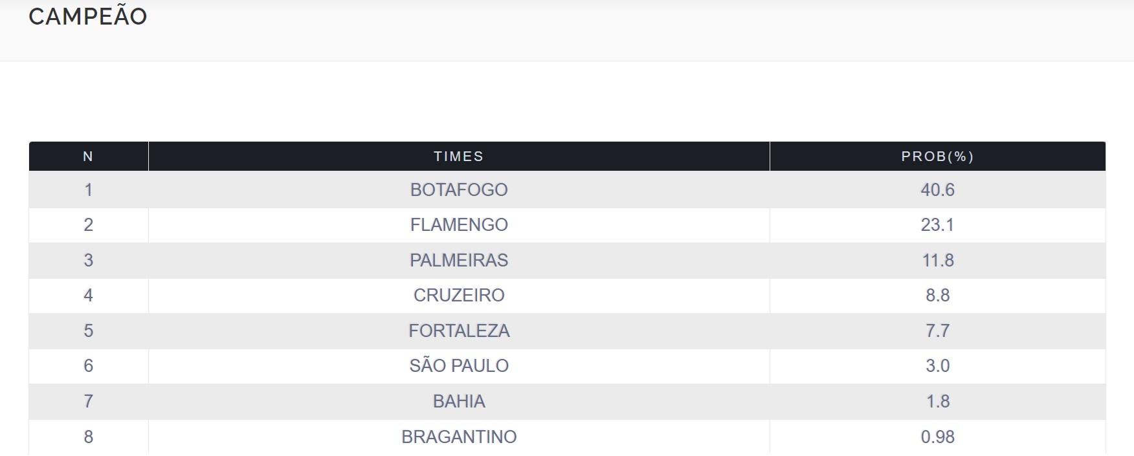Image resolution: width=1134 pixels, height=456 pixels.
Task: Select the CRUZEIRO team name
Action: [459, 295]
